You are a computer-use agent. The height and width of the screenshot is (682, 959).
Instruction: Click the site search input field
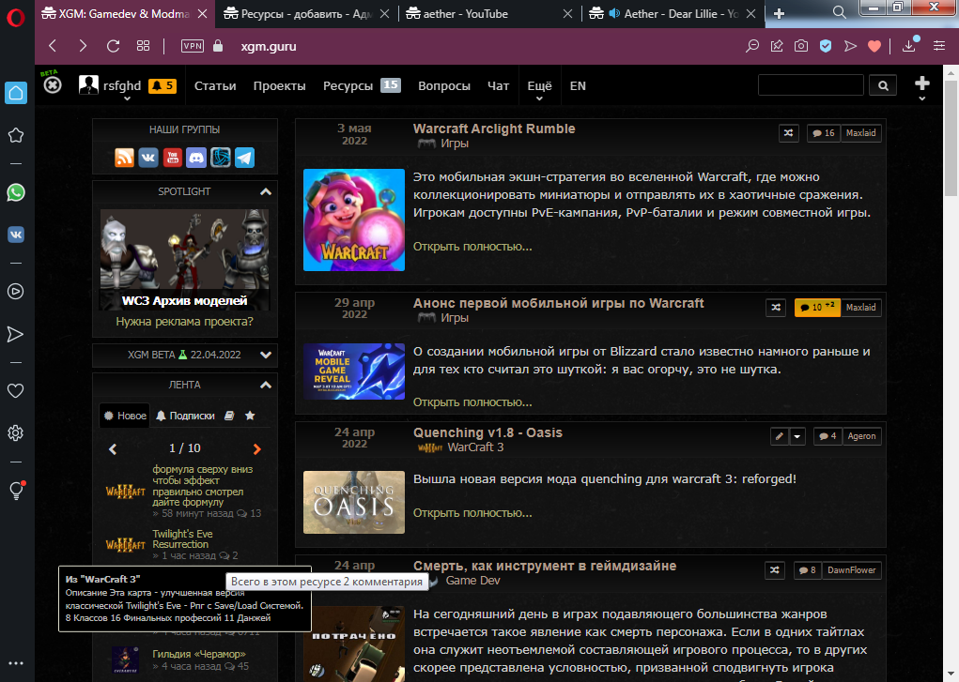811,85
